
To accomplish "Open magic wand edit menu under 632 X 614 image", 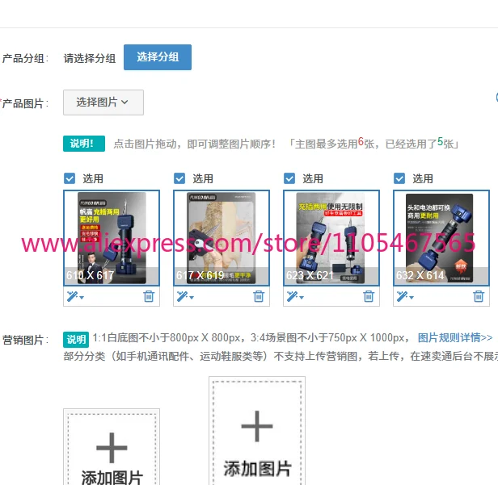I will point(404,297).
